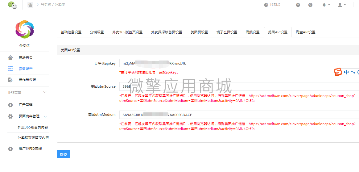The height and width of the screenshot is (172, 359).
Task: Click red apikey registration hint text
Action: 149,72
